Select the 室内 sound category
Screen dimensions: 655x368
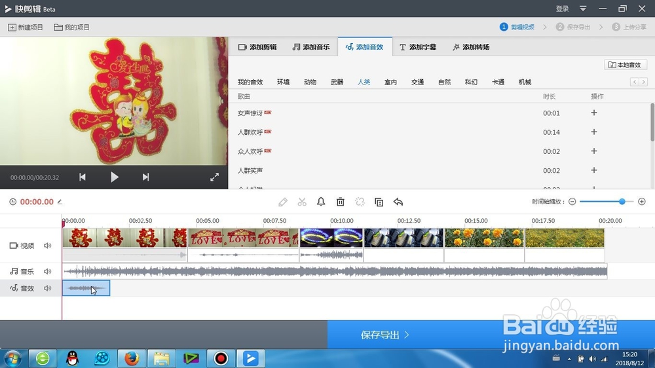tap(390, 82)
